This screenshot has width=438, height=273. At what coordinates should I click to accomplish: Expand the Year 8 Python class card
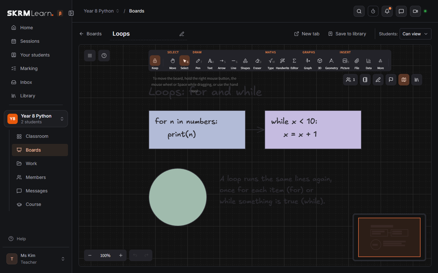coord(36,119)
